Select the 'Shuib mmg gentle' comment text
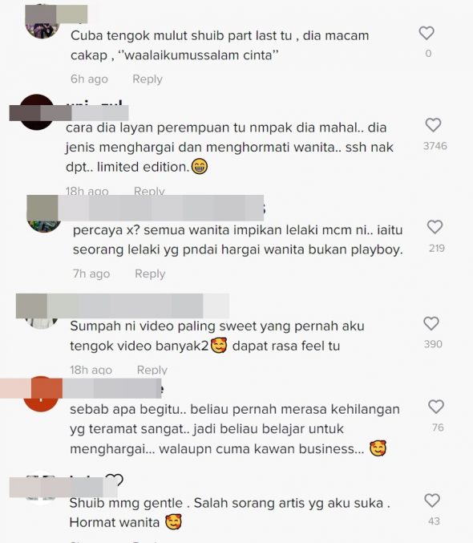473x543 pixels. tap(229, 513)
